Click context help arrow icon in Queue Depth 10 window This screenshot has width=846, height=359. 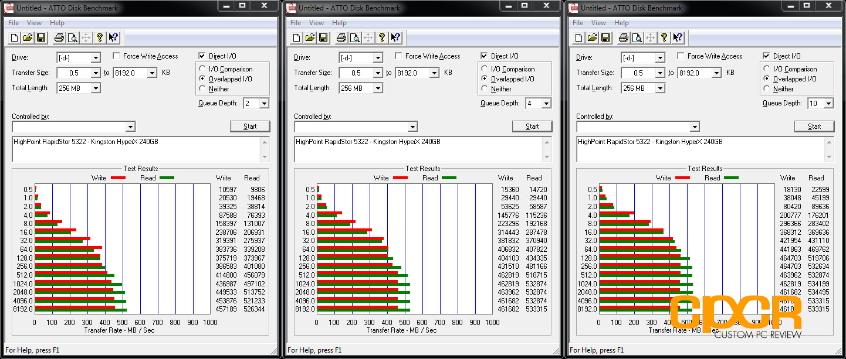[678, 38]
